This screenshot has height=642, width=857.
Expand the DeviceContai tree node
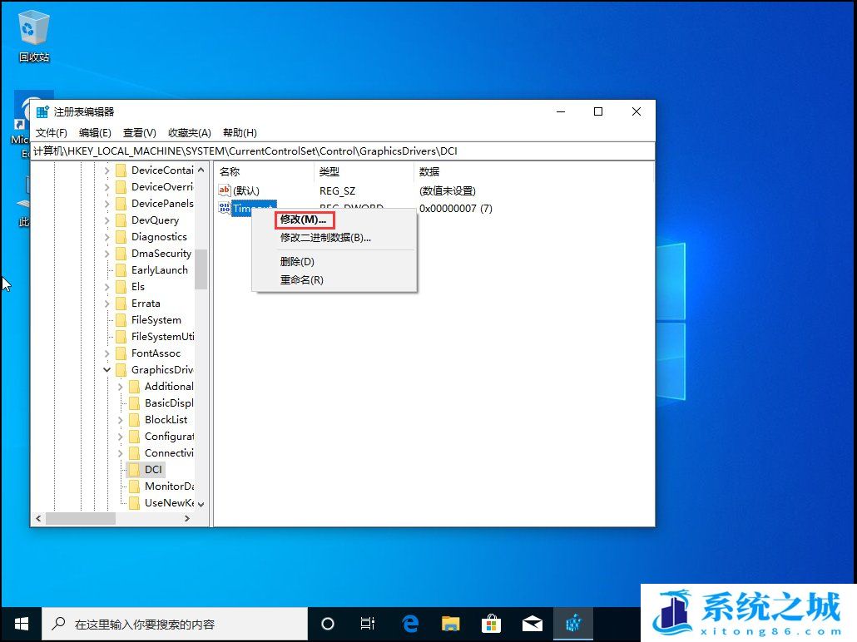pos(107,170)
